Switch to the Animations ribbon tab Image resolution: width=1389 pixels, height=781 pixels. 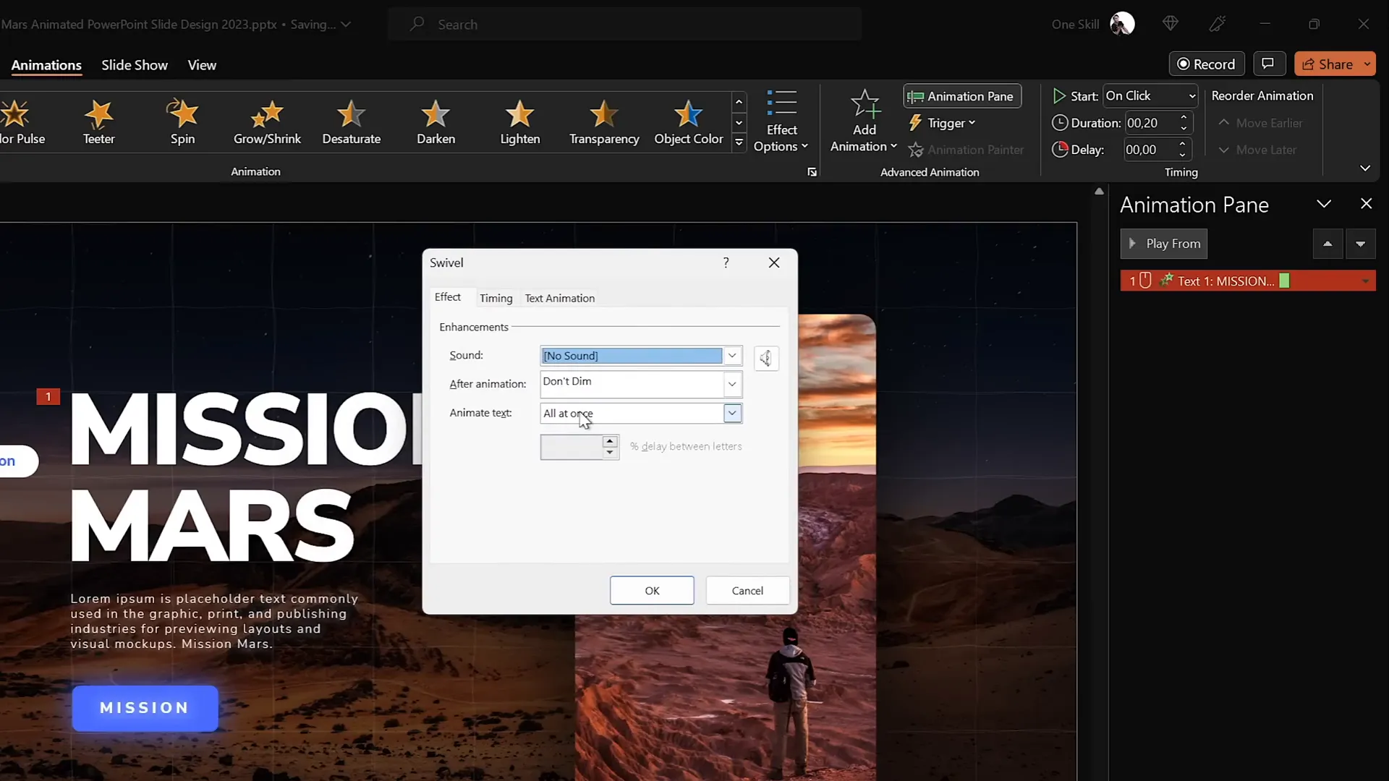click(x=46, y=65)
